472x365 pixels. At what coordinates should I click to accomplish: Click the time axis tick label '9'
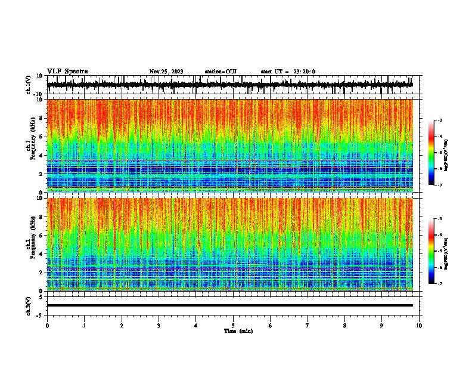click(x=381, y=326)
